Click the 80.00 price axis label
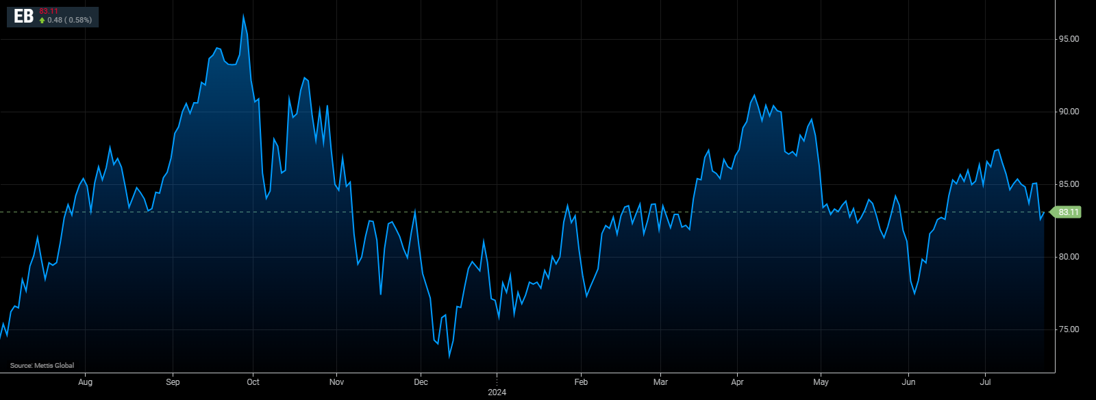 [1069, 257]
